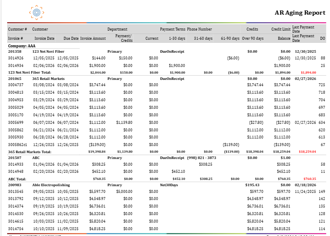This screenshot has height=236, width=330.
Task: Click customer number 200983
Action: (x=15, y=185)
